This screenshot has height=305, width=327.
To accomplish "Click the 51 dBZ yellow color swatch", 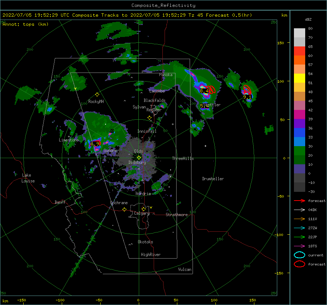I will pos(299,78).
